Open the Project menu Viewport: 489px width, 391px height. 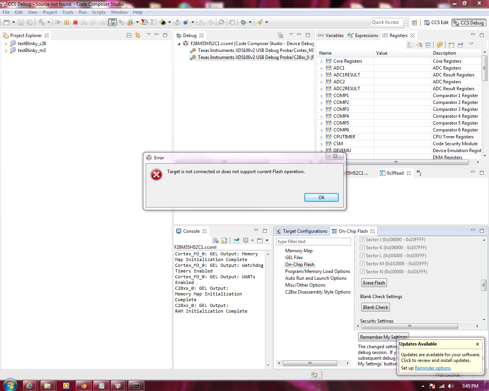click(x=50, y=12)
